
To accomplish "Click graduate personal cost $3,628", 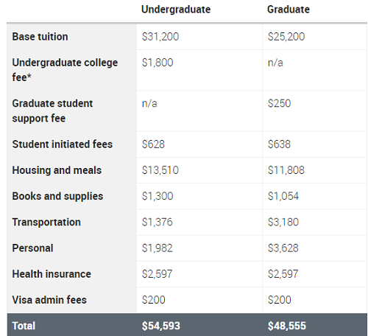I will click(283, 248).
